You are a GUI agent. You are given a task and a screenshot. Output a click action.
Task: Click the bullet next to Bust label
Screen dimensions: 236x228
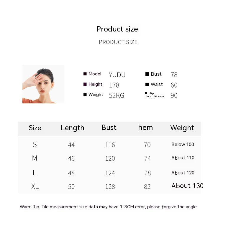click(x=147, y=74)
